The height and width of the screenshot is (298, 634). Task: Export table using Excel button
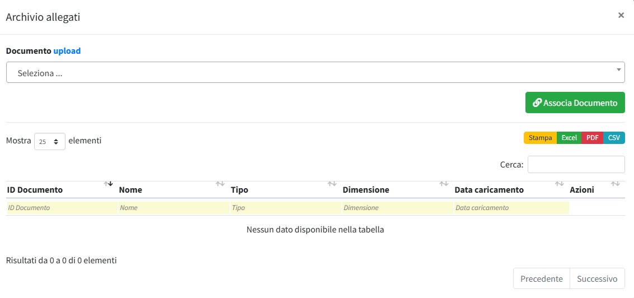[569, 138]
